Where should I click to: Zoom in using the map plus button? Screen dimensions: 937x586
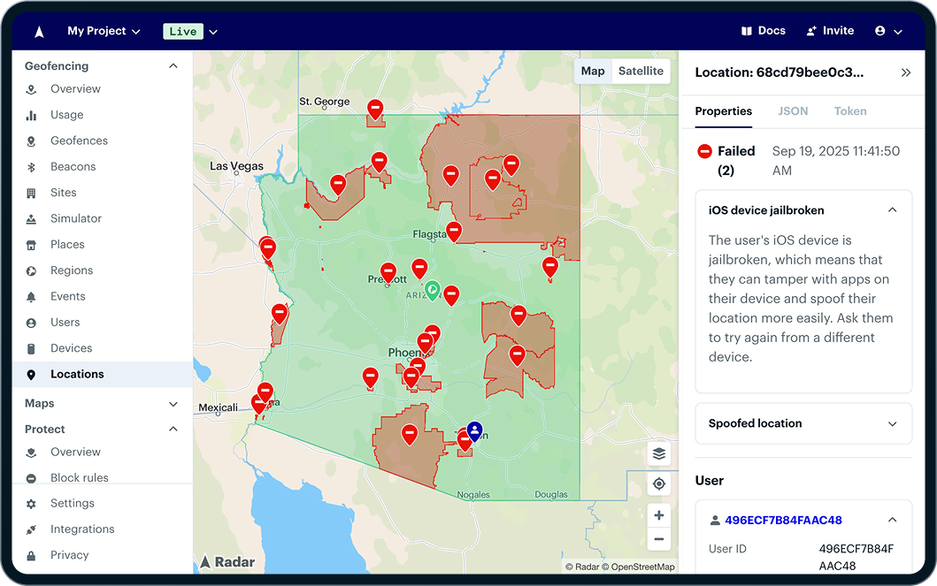click(x=658, y=514)
